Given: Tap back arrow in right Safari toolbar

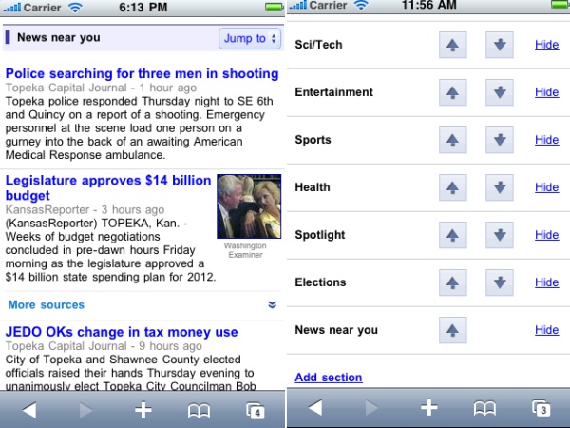Looking at the screenshot, I should (315, 407).
